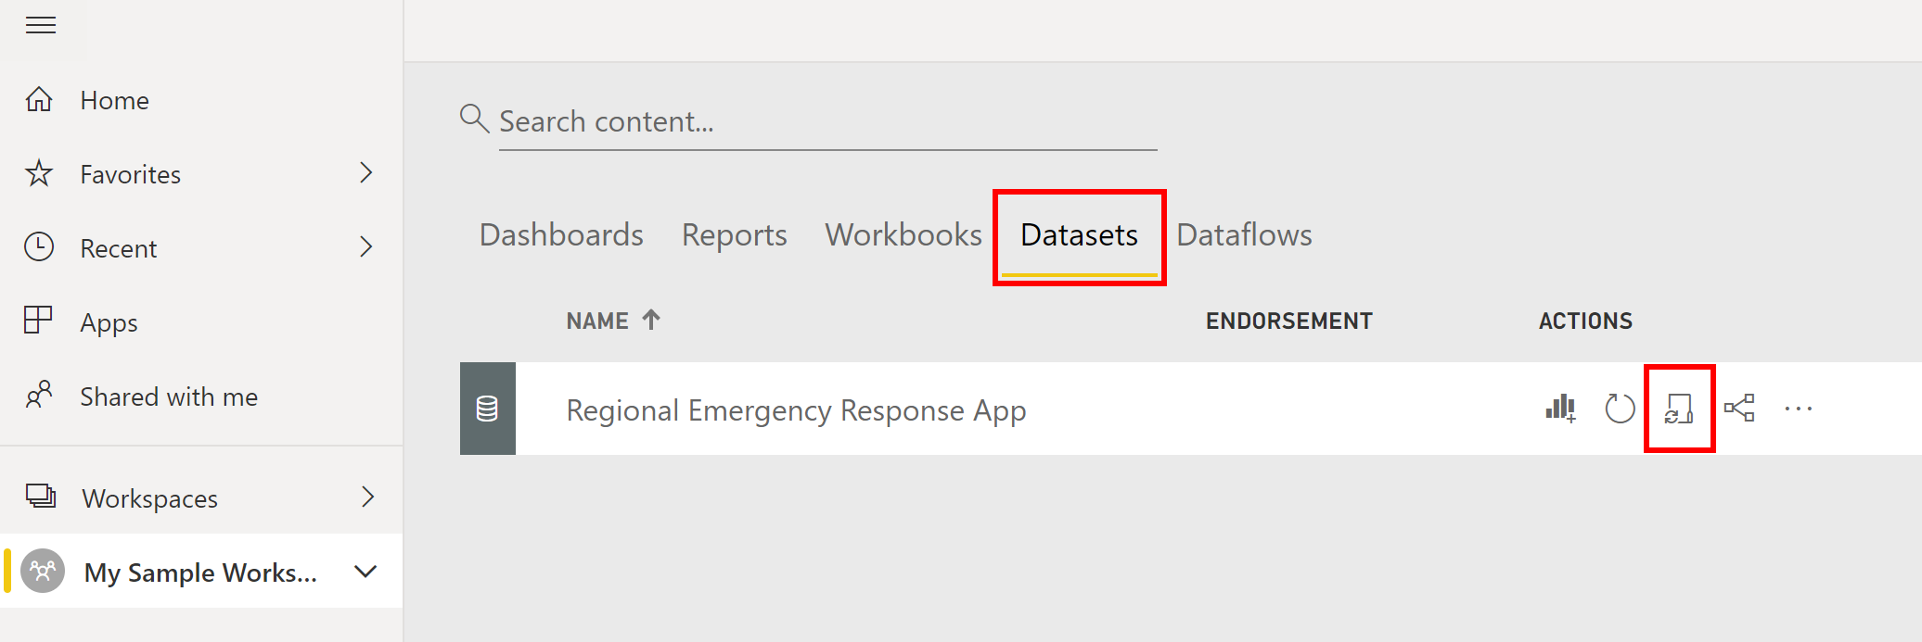Click the Apps grid icon
The width and height of the screenshot is (1922, 642).
coord(38,321)
